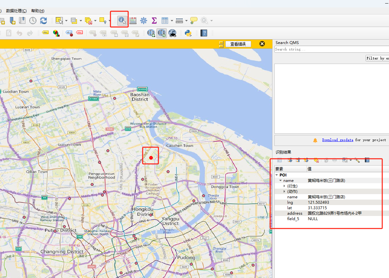Click the 查看错误 button
389x278 pixels.
click(238, 44)
